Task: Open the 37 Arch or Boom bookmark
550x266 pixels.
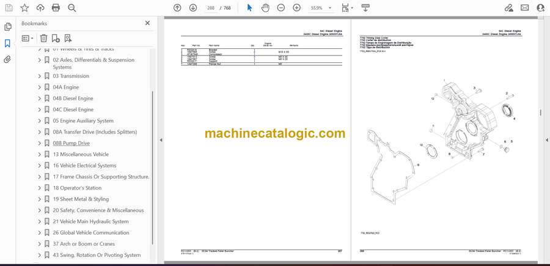Action: click(x=84, y=244)
